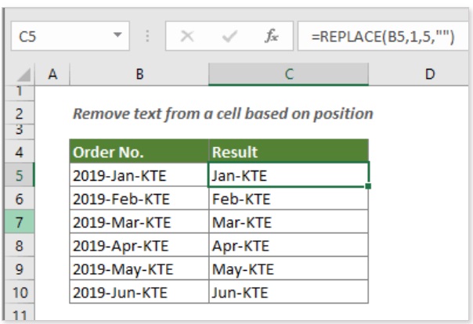Image resolution: width=473 pixels, height=324 pixels.
Task: Select result cell 'Mar-KTE'
Action: pyautogui.click(x=288, y=222)
